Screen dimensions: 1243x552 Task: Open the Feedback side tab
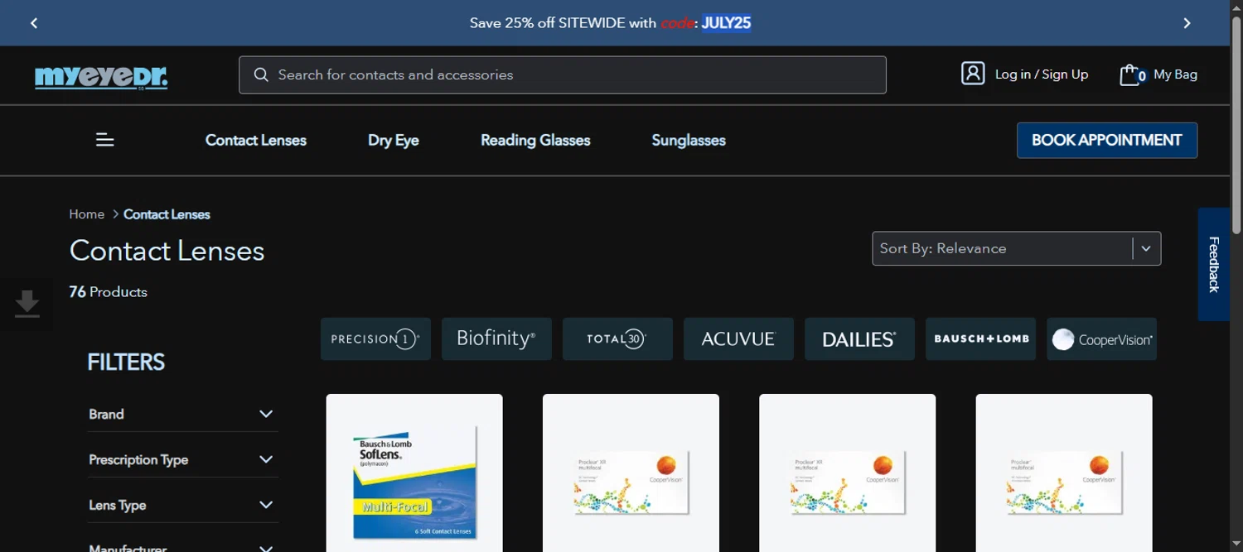pyautogui.click(x=1214, y=264)
